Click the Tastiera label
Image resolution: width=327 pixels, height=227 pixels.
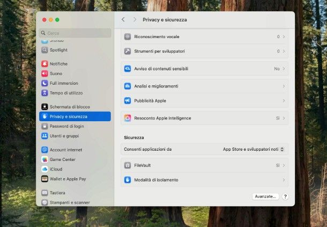57,193
